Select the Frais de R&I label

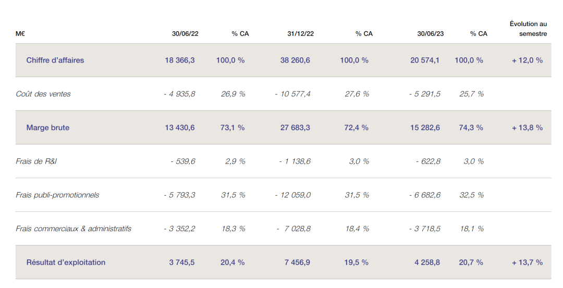coord(36,161)
